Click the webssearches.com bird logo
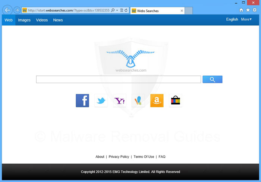The width and height of the screenshot is (261, 182). click(x=130, y=61)
